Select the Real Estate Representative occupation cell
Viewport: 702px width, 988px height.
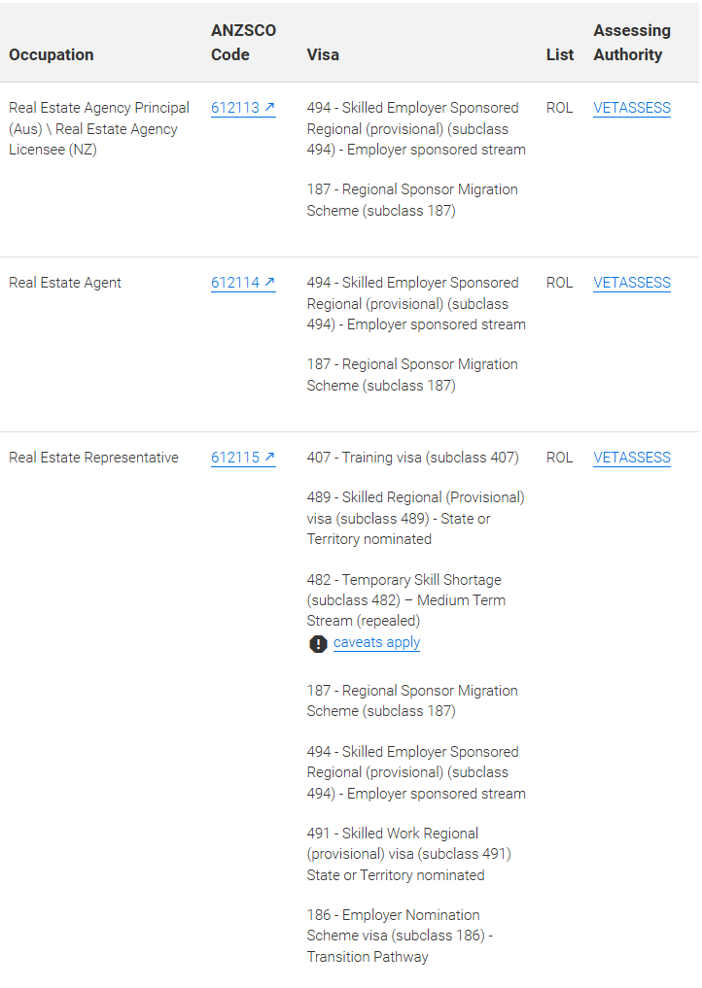pyautogui.click(x=94, y=458)
